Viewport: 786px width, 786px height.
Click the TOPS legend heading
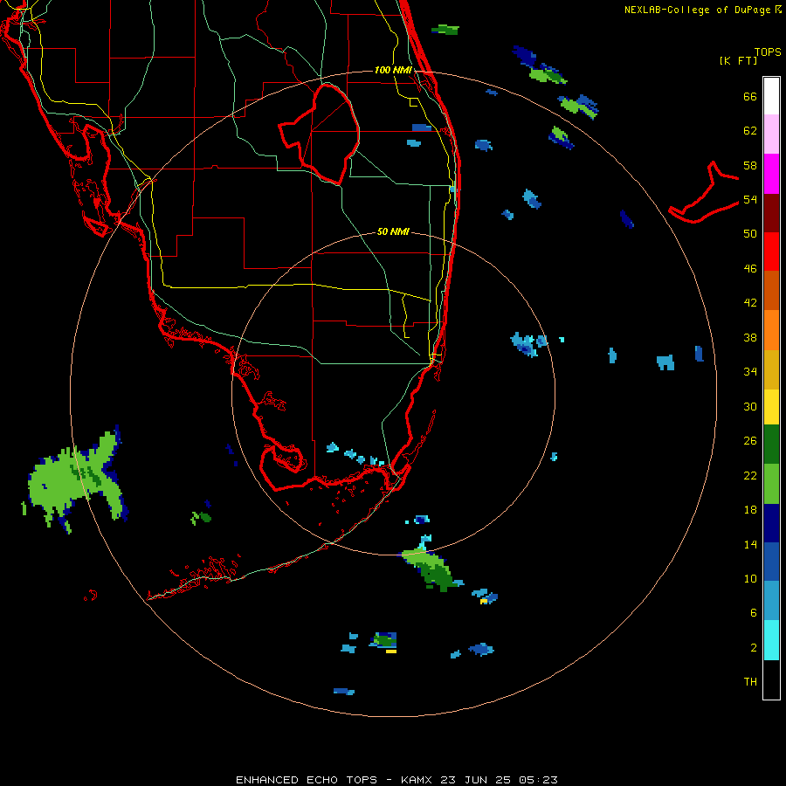pyautogui.click(x=768, y=52)
